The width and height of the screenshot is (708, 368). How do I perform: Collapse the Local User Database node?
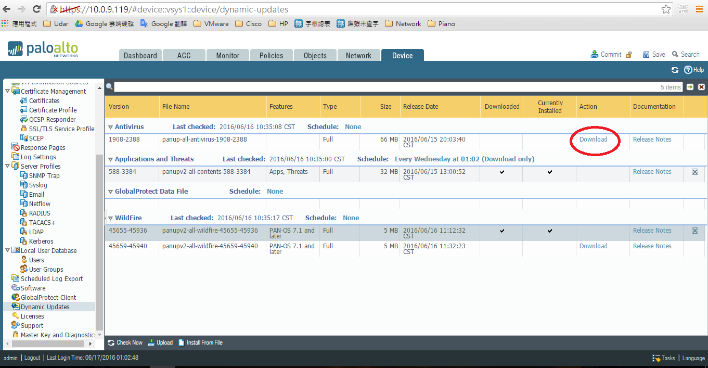(x=7, y=251)
